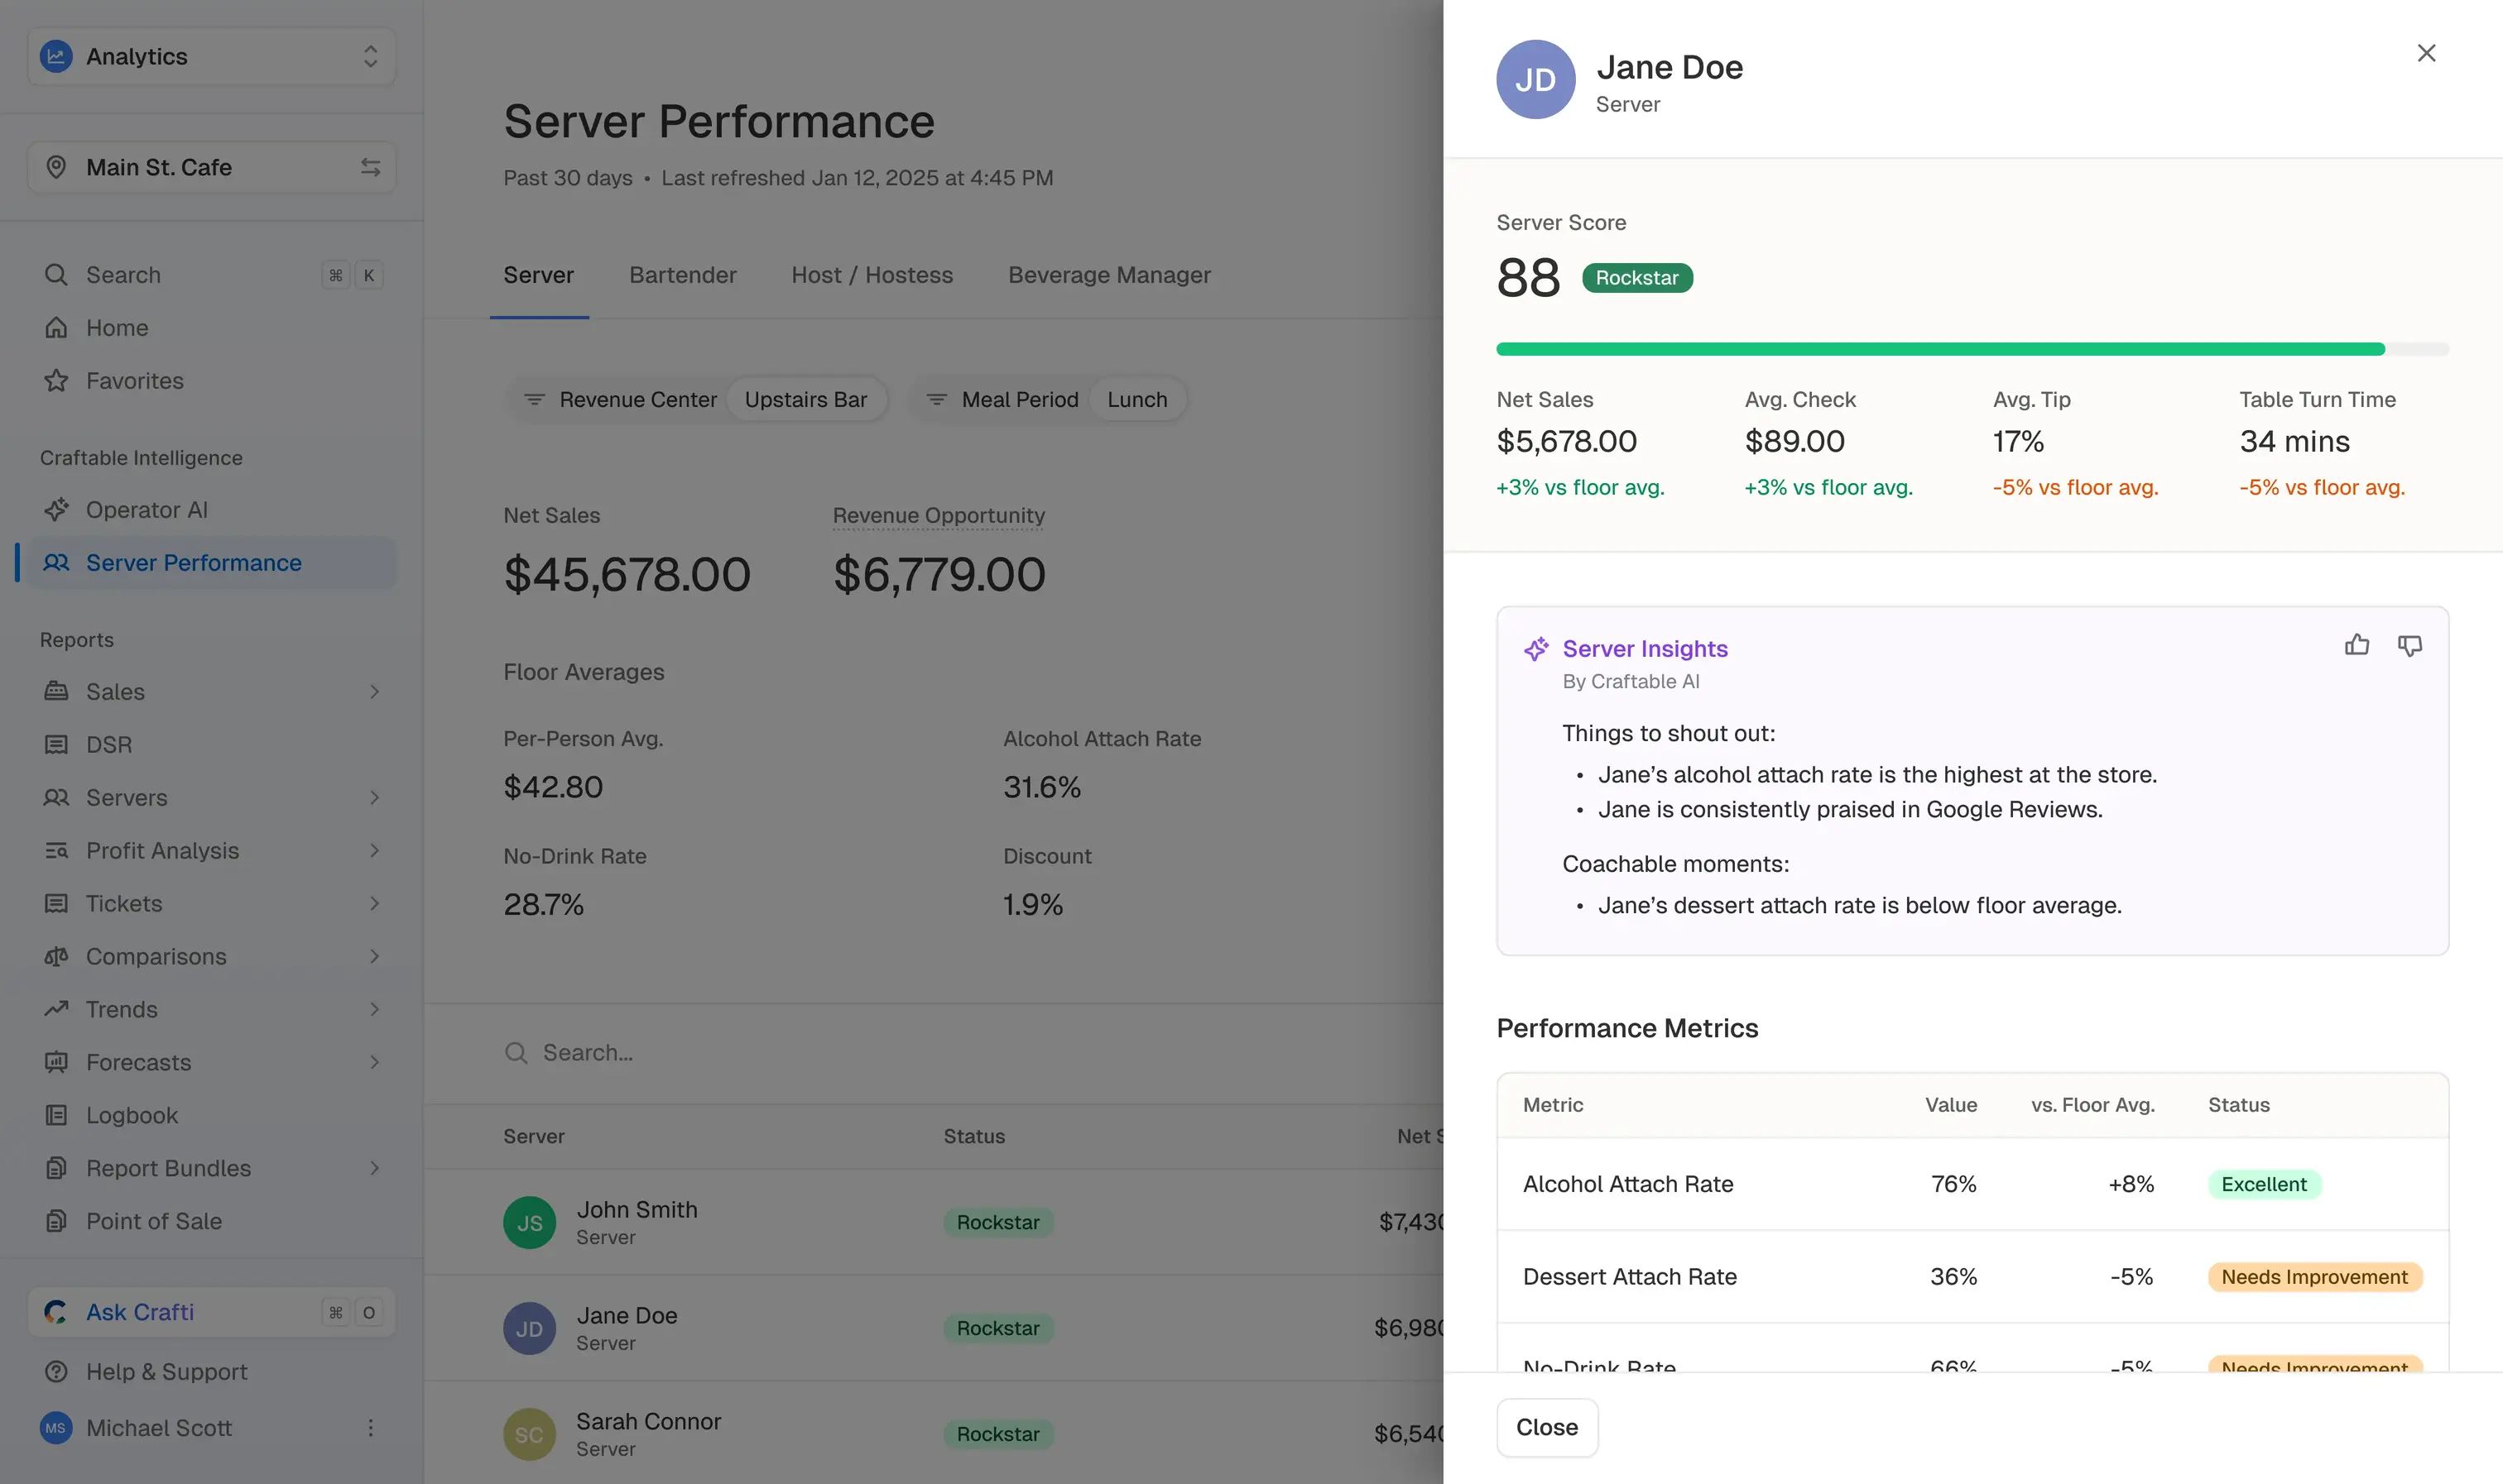Screen dimensions: 2503x1484
Task: Click the Ask Crafti button
Action: [212, 1312]
